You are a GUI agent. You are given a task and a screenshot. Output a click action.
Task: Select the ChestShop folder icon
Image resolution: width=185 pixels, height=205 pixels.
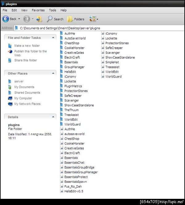tap(61, 43)
